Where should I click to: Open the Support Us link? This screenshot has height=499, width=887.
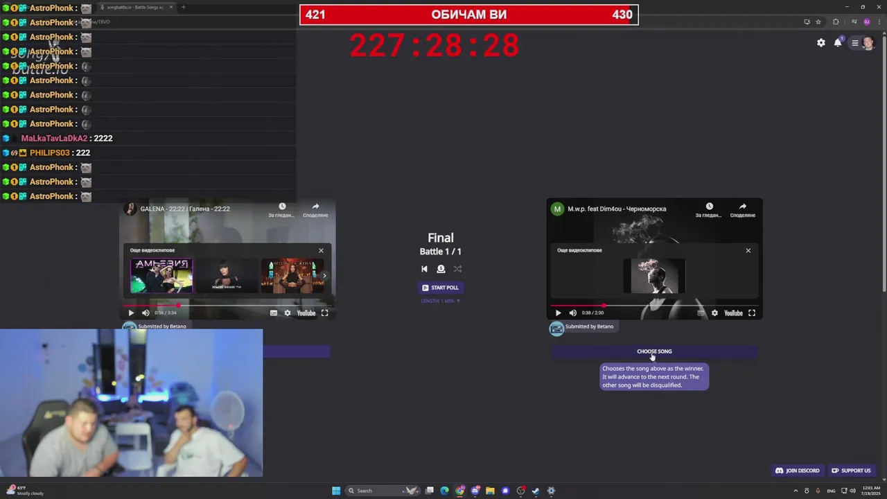(x=851, y=471)
